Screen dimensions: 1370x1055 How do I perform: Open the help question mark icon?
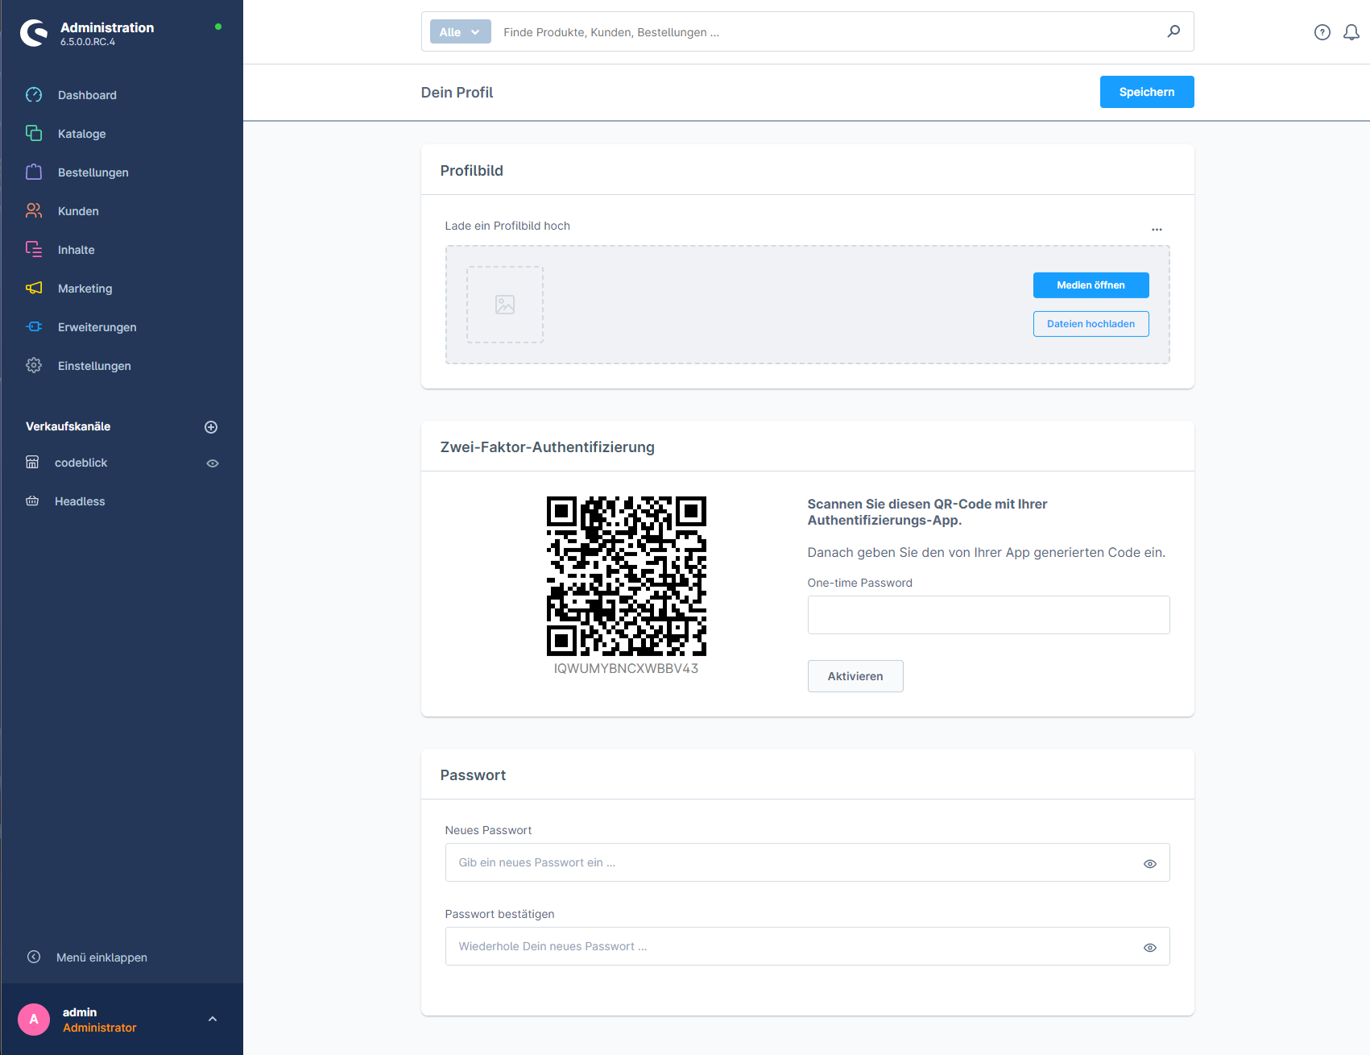coord(1322,32)
